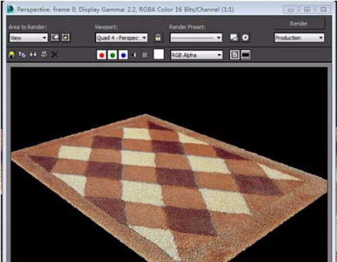Image resolution: width=337 pixels, height=262 pixels.
Task: Click the Edit Region icon
Action: (55, 38)
